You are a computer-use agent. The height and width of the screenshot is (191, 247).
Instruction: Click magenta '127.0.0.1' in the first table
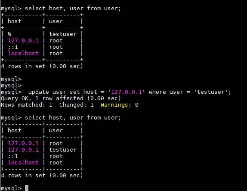point(23,41)
